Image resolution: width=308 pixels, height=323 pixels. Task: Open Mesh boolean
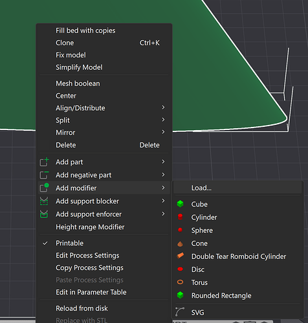click(104, 84)
